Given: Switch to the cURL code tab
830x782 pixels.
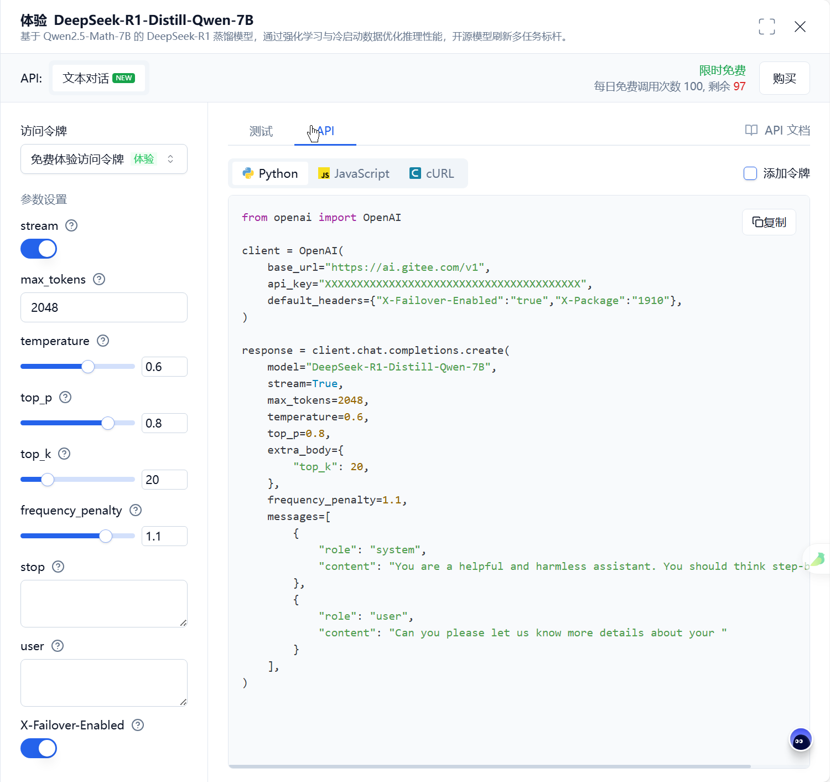Looking at the screenshot, I should [x=432, y=173].
